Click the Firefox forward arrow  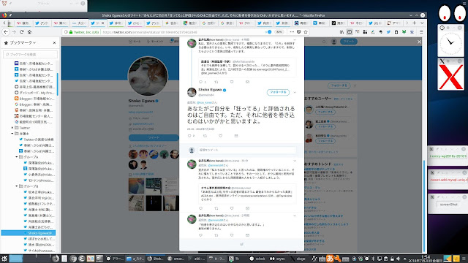tap(14, 32)
